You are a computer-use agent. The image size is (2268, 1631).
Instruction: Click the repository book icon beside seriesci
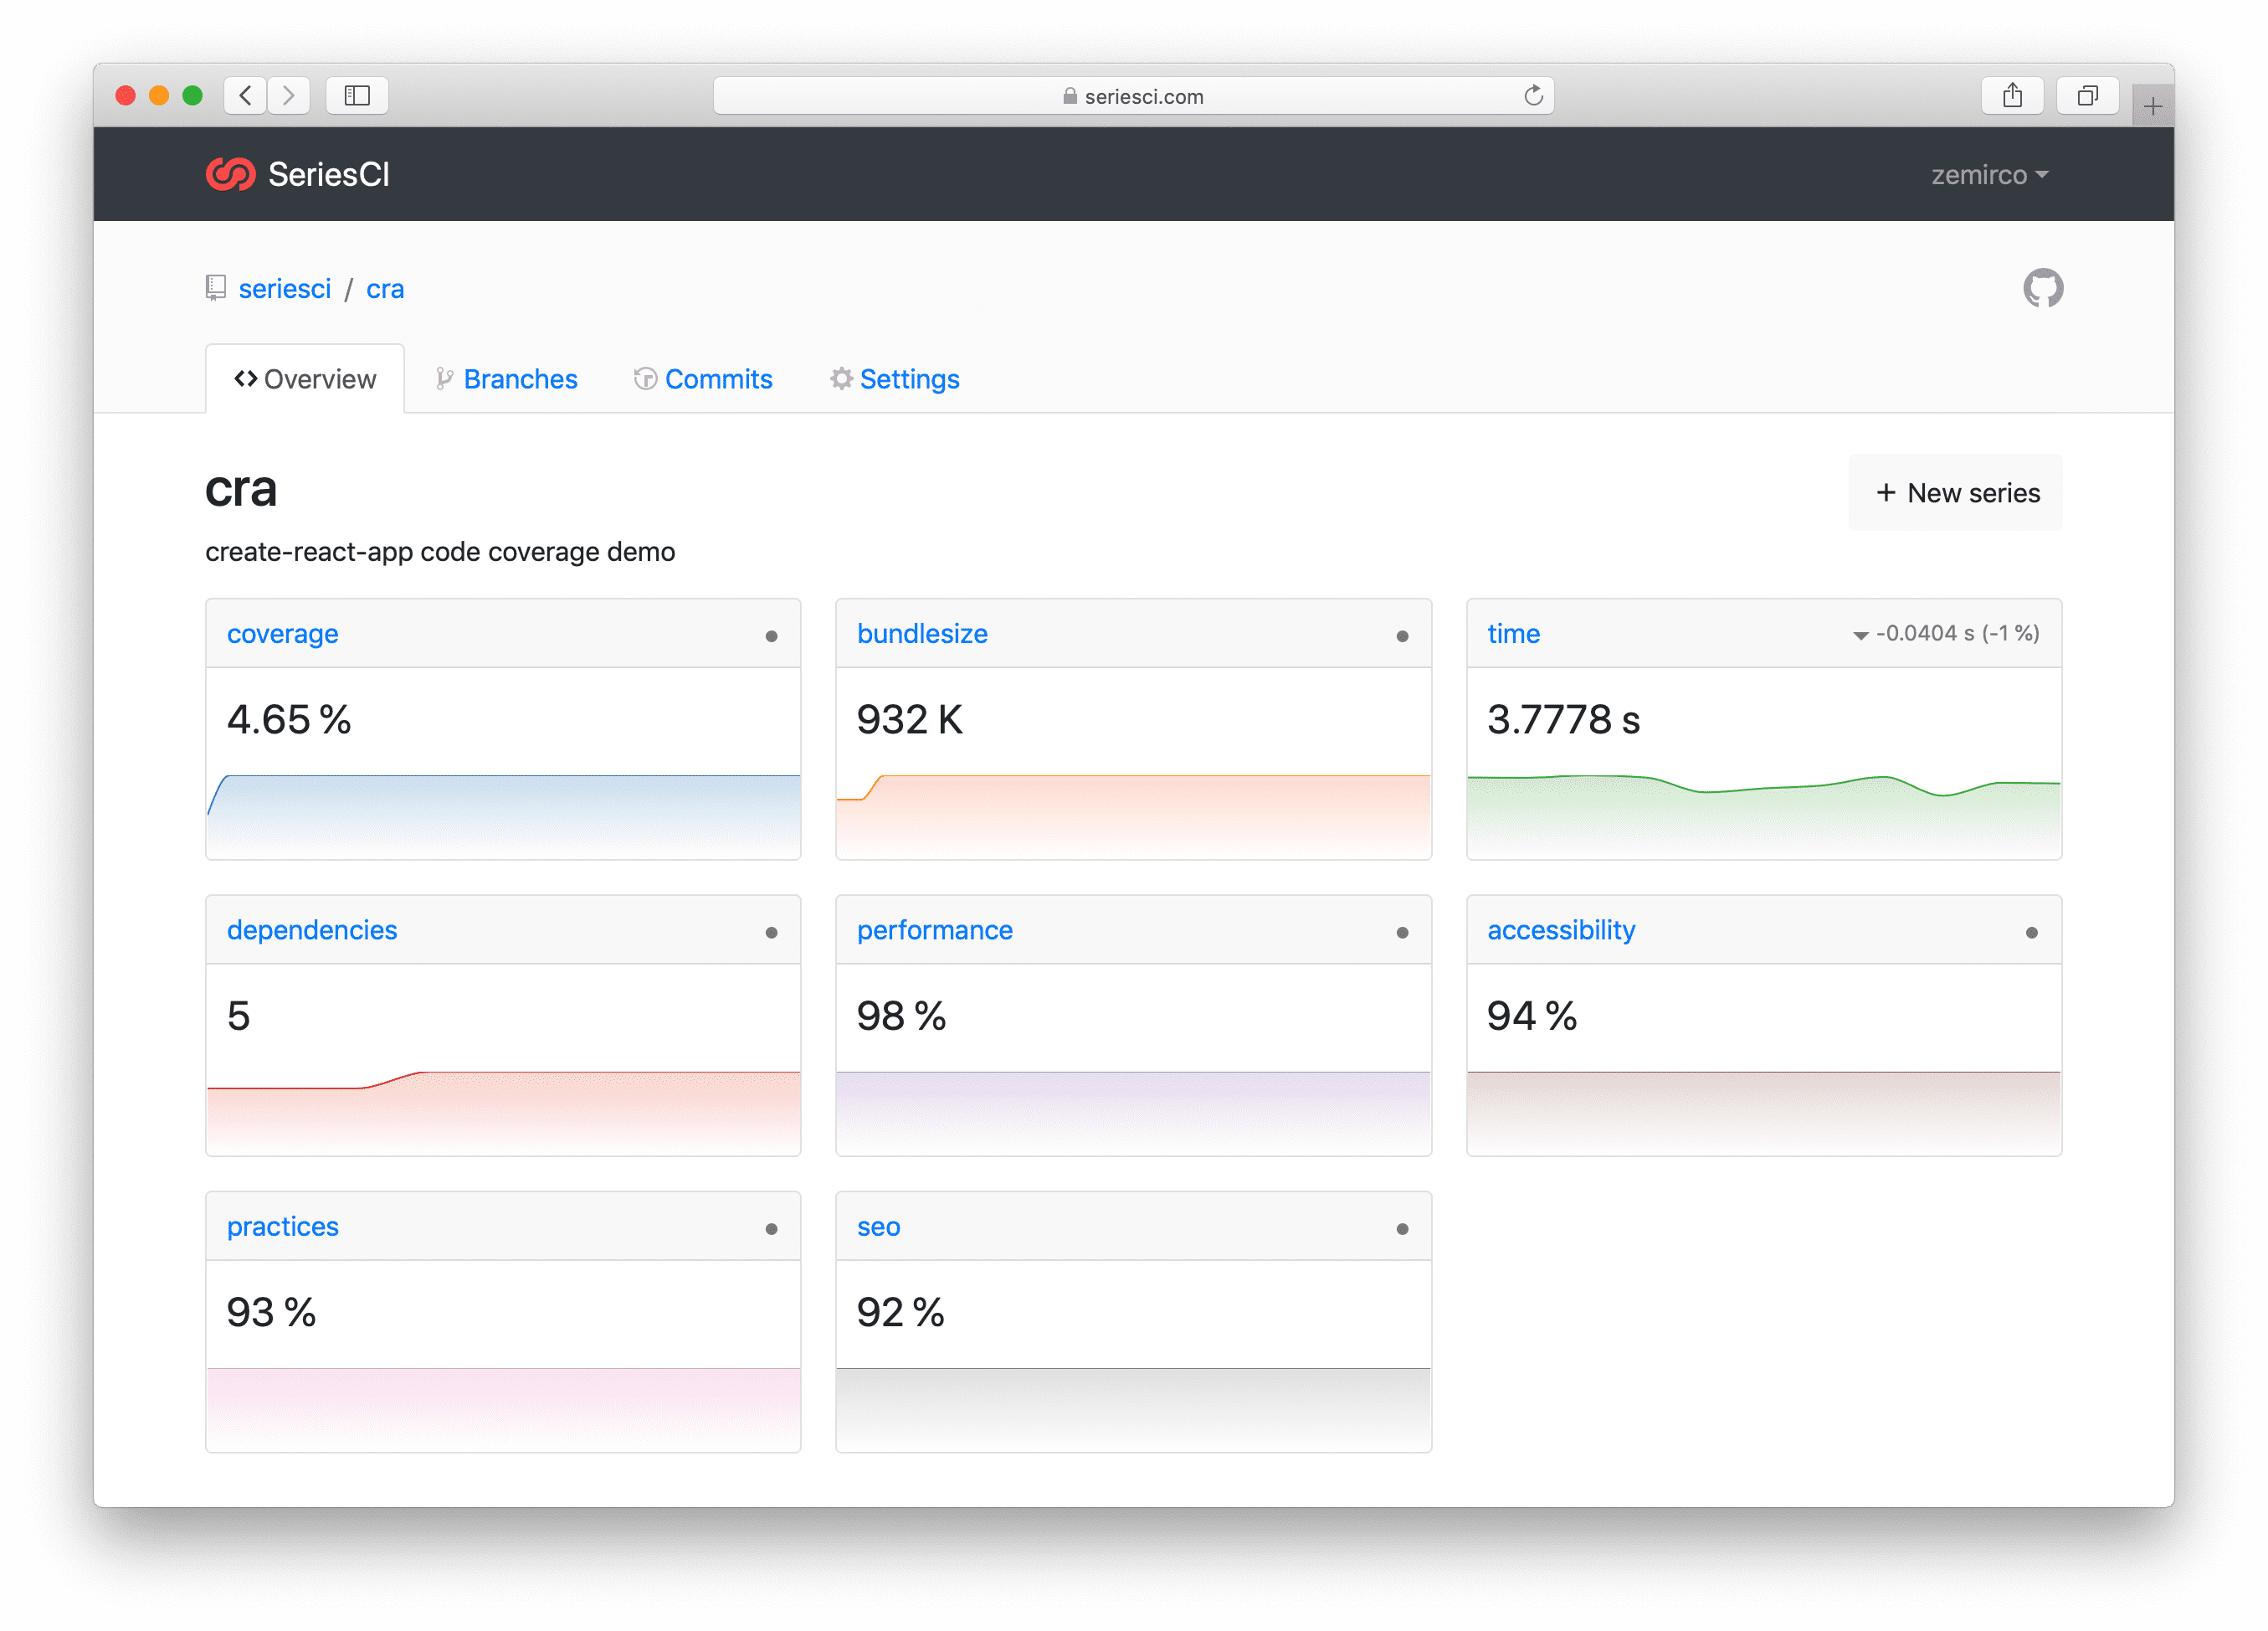point(215,288)
